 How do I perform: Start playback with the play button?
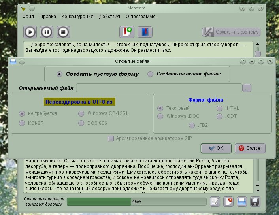point(30,32)
